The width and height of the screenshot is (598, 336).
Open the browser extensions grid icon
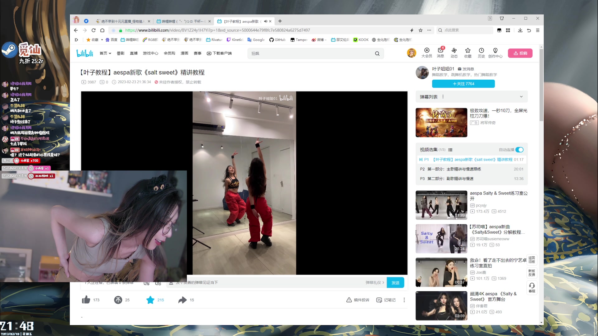[508, 30]
